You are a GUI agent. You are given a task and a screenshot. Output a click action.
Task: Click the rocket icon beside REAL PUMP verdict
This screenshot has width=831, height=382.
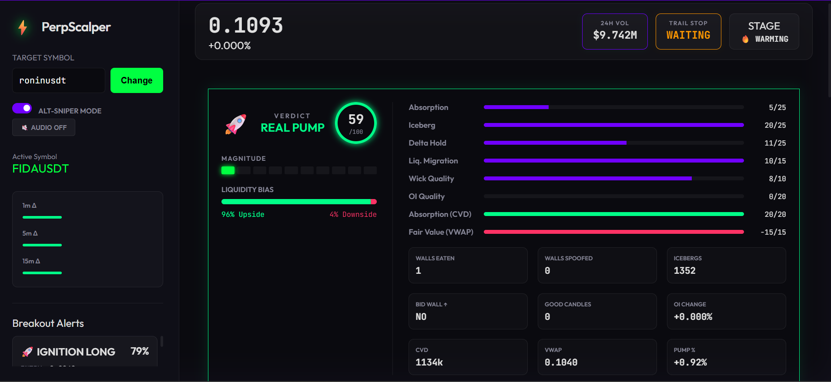pyautogui.click(x=236, y=124)
